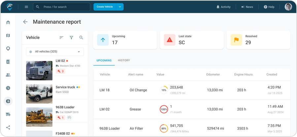Screen dimensions: 297x137
Task: Click the Create Vehicle button
Action: [105, 7]
